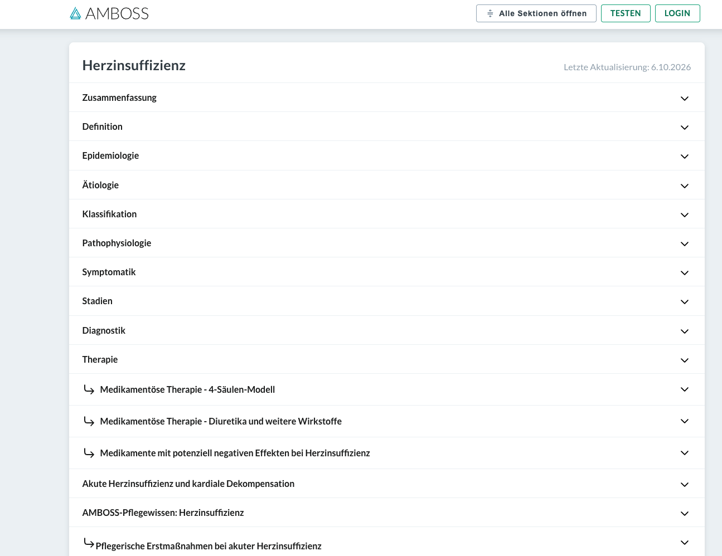Expand the Symptomatik section chevron
Viewport: 722px width, 556px height.
(x=685, y=273)
